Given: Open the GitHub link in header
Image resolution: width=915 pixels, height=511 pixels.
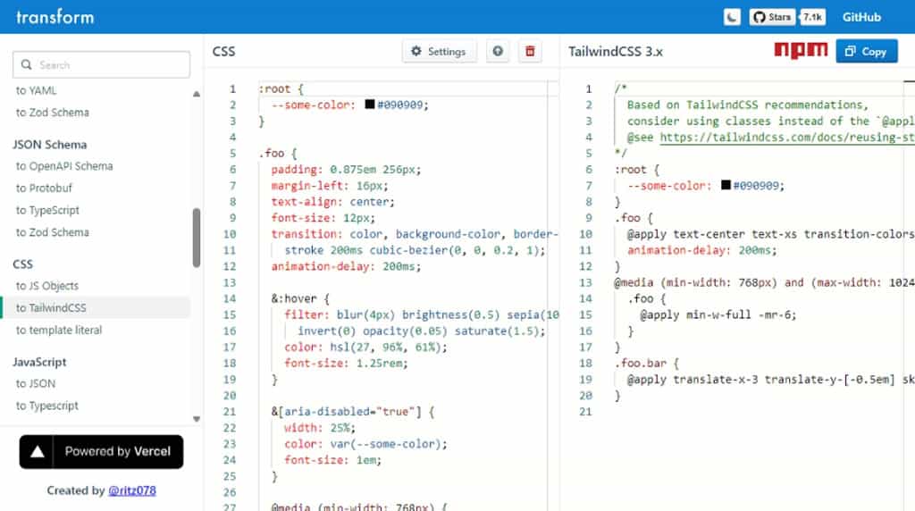Looking at the screenshot, I should tap(861, 17).
